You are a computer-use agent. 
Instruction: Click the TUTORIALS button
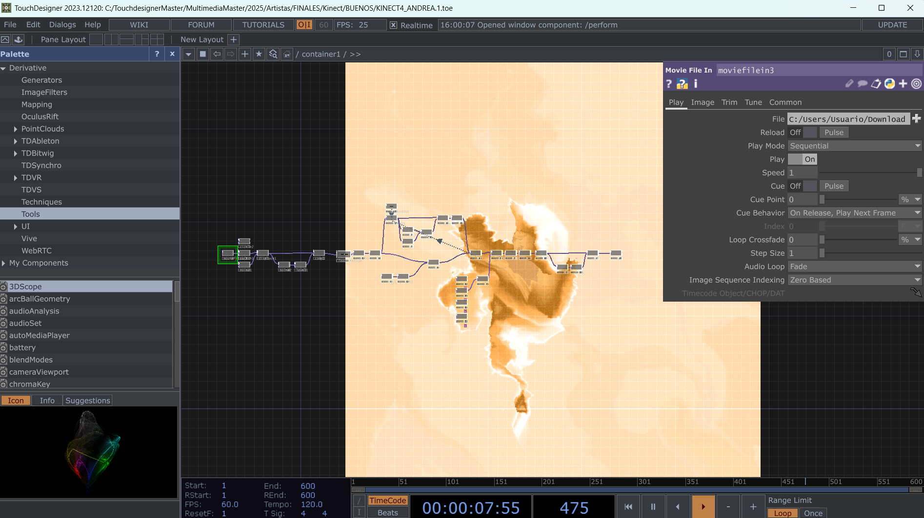263,25
